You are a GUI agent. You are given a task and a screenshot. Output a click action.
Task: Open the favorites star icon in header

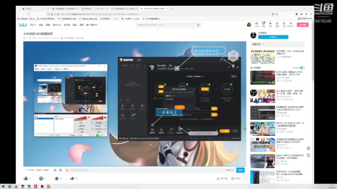[x=277, y=24]
